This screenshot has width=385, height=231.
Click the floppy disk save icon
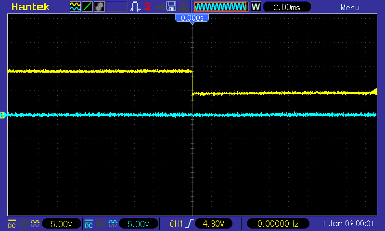[x=171, y=7]
